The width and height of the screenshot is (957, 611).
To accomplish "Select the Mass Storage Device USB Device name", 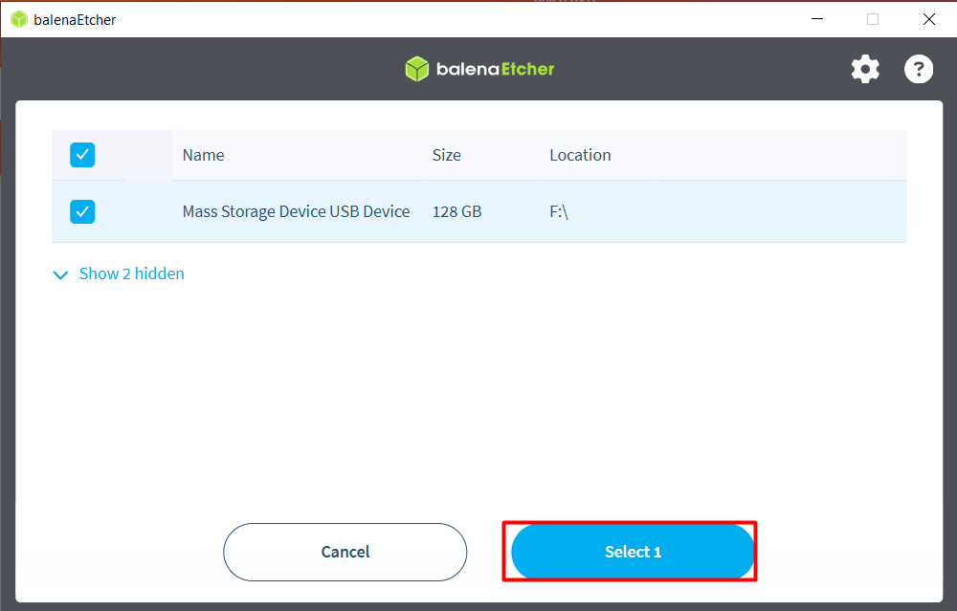I will (296, 211).
